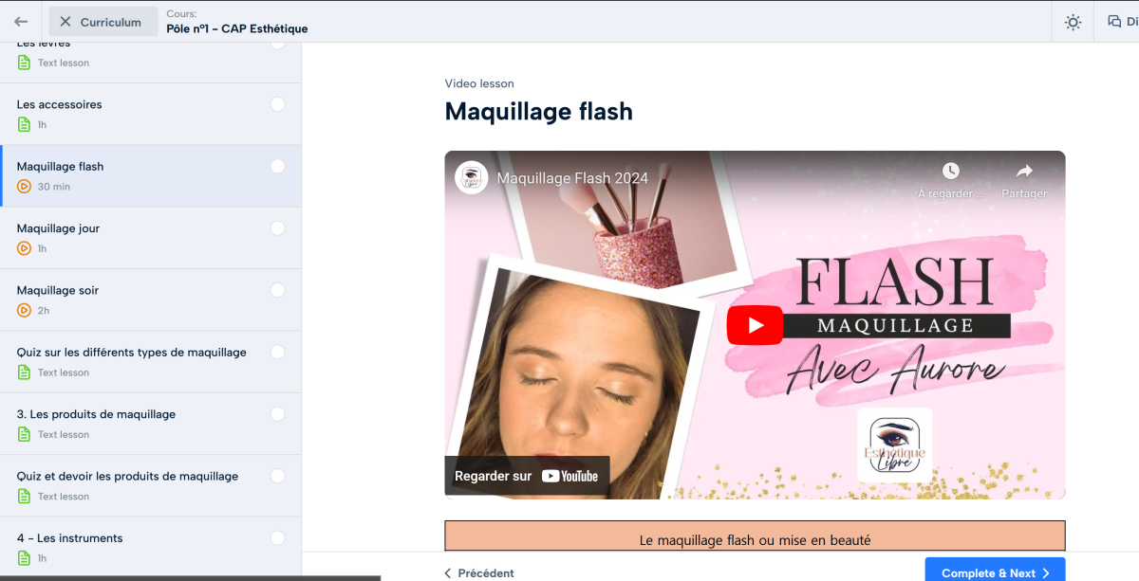1139x581 pixels.
Task: Open the Esthétique Libre channel avatar
Action: (x=472, y=178)
